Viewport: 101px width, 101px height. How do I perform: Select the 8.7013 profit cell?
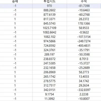coord(84,59)
